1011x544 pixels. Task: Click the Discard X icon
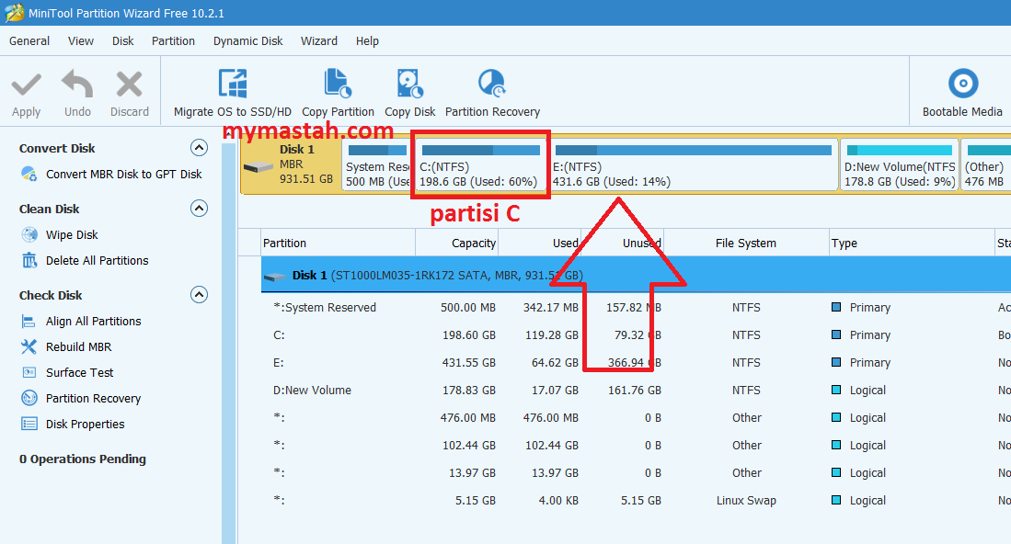point(129,85)
